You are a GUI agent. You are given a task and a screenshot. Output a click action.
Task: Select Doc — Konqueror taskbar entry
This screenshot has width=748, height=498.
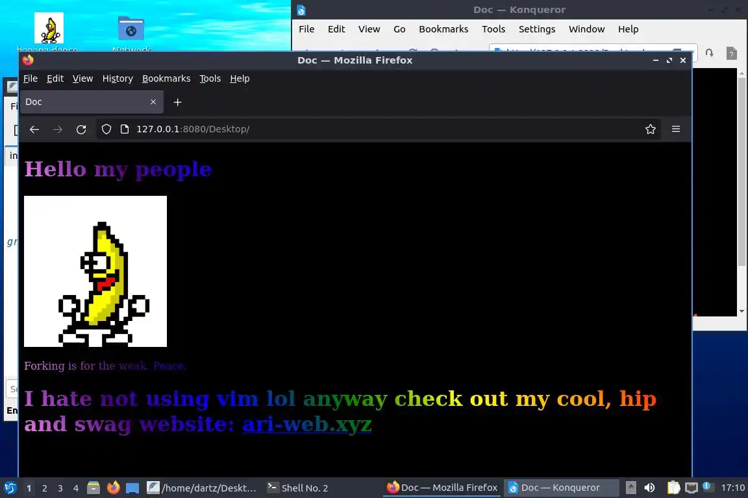tap(561, 488)
